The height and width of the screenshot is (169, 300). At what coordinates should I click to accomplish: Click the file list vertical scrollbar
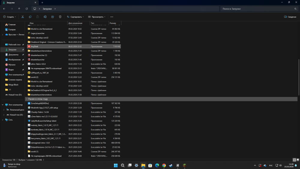[x=299, y=77]
